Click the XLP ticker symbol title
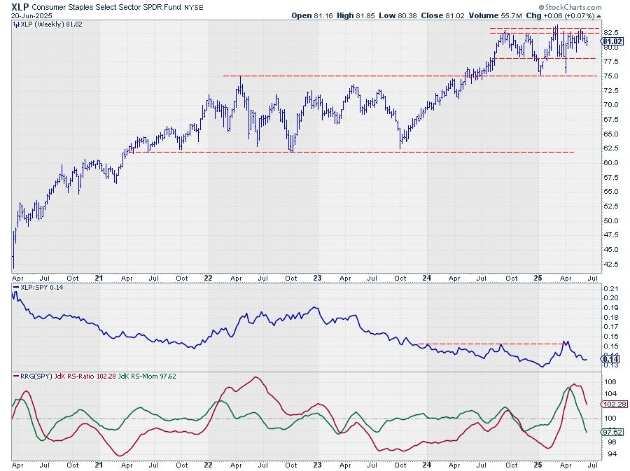The width and height of the screenshot is (630, 471). tap(20, 7)
